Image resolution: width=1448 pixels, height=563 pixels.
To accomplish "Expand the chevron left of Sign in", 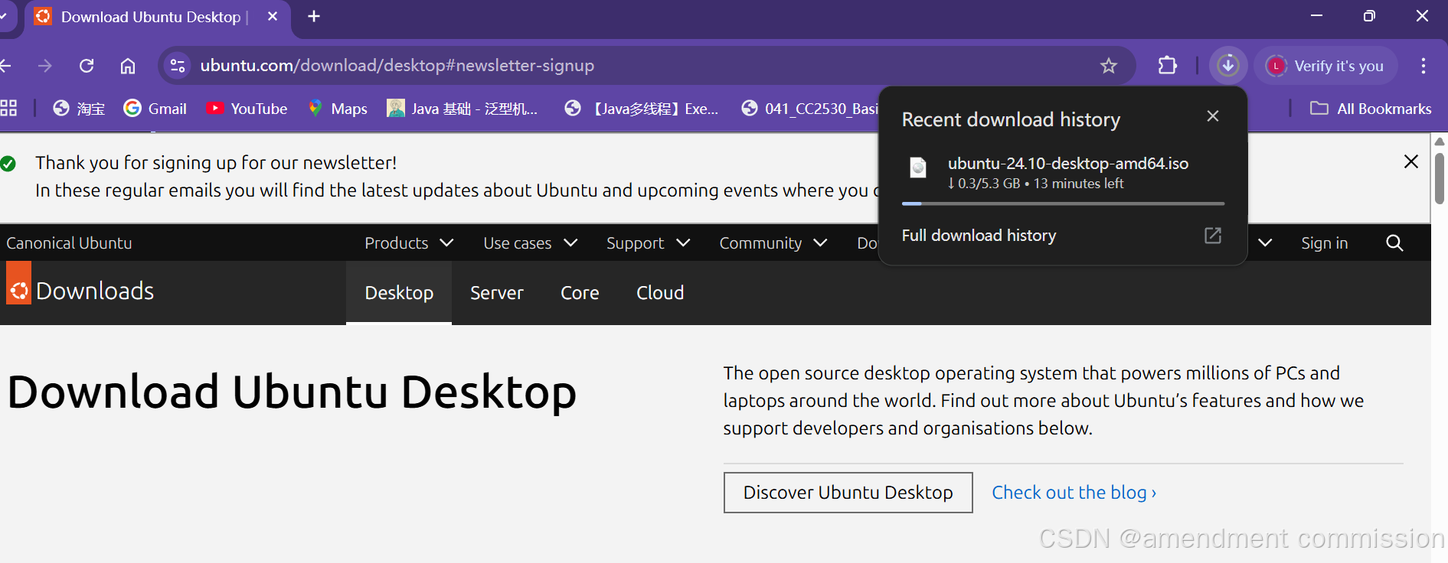I will (x=1265, y=243).
